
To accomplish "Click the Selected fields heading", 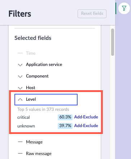I will pyautogui.click(x=33, y=38).
